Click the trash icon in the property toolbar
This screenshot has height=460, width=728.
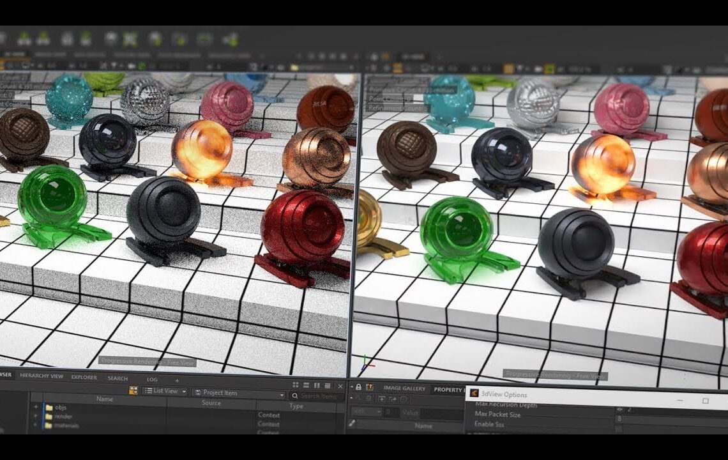[368, 399]
